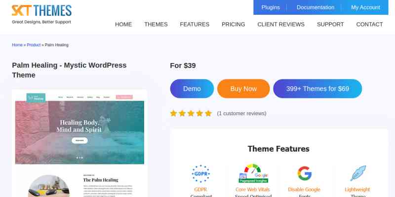Open the SUPPORT menu item
Image resolution: width=395 pixels, height=197 pixels.
click(x=330, y=24)
